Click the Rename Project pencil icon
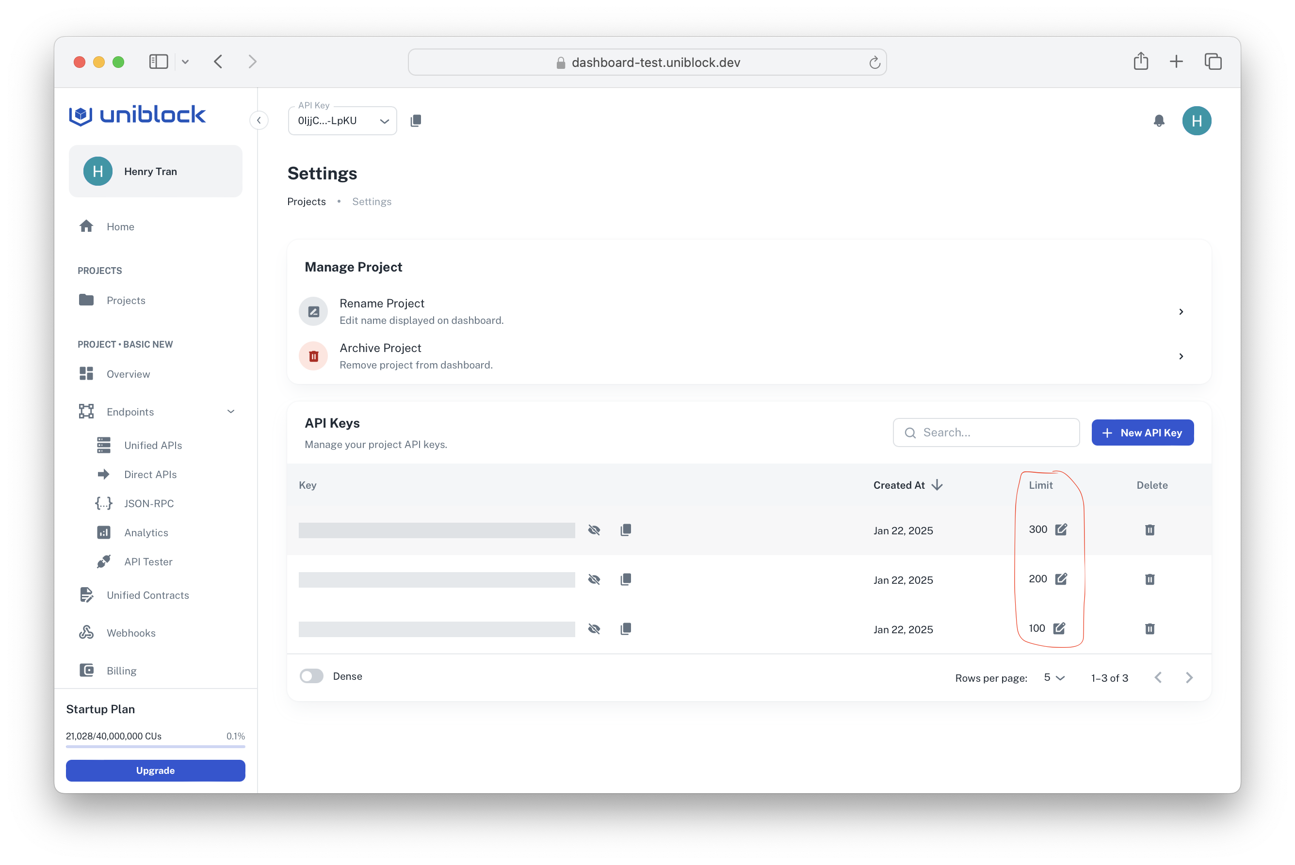Viewport: 1295px width, 865px height. 313,311
